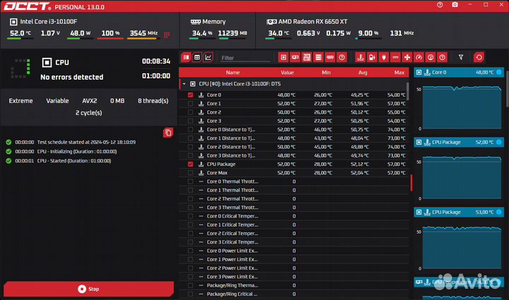Viewport: 509px width, 300px height.
Task: Check the Core 2 sensor checkbox
Action: coord(190,112)
